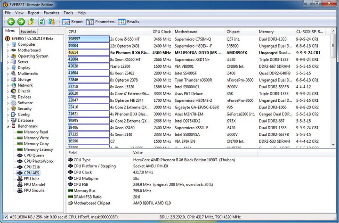
Task: Switch to the Favorites tab
Action: (28, 32)
